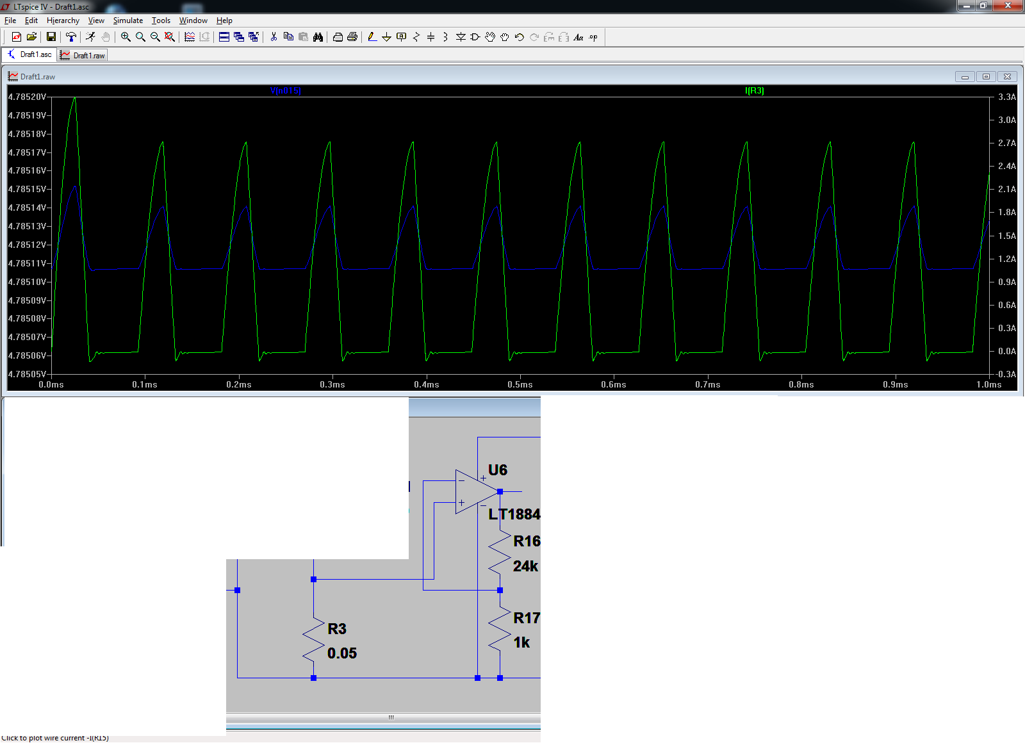Select the Place Inductor tool
1025x743 pixels.
(x=445, y=37)
